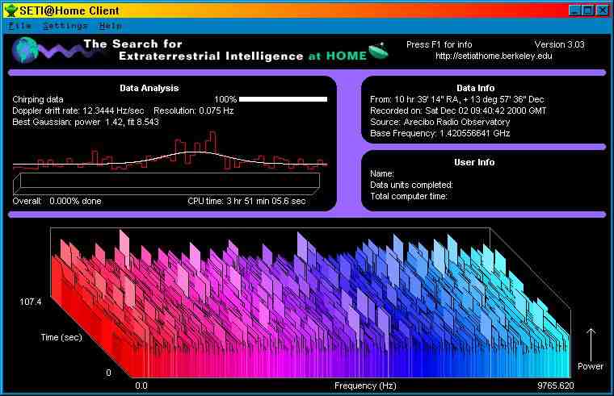Open the Help menu
This screenshot has height=396, width=614.
110,26
